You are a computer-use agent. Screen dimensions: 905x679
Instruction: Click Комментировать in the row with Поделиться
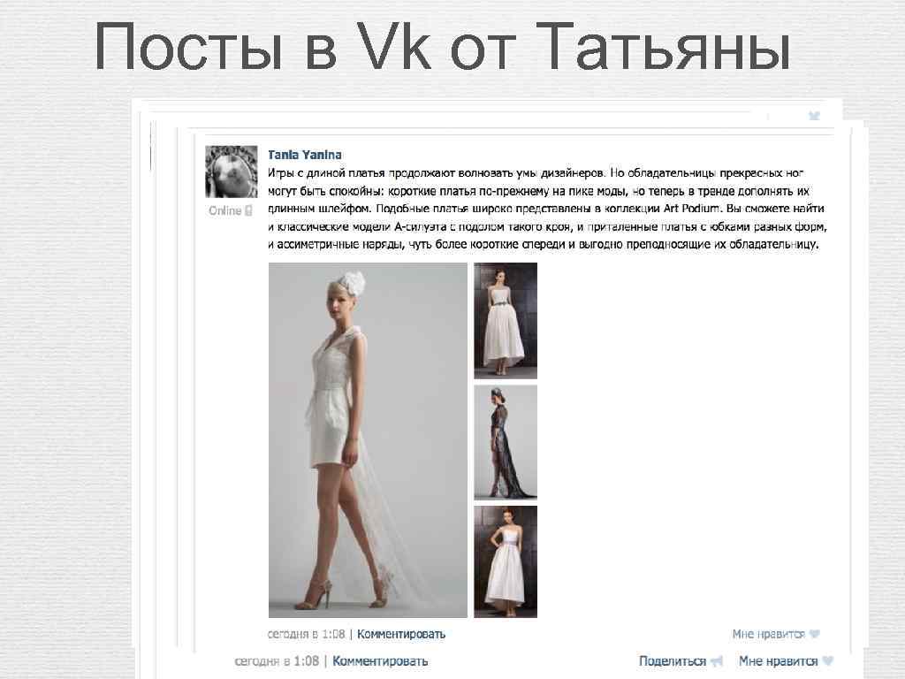pos(380,661)
